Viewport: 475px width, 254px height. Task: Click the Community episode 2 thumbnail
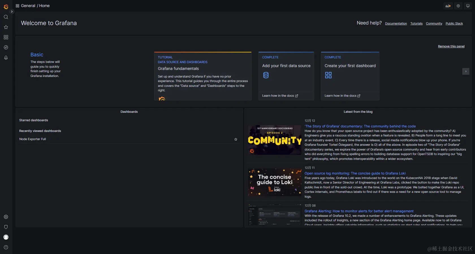click(275, 140)
